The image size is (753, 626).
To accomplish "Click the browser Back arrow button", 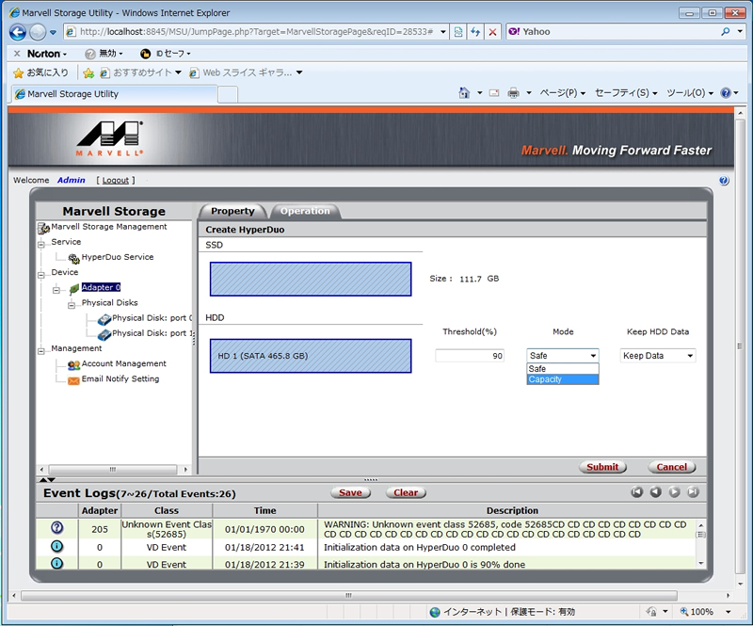I will point(17,32).
